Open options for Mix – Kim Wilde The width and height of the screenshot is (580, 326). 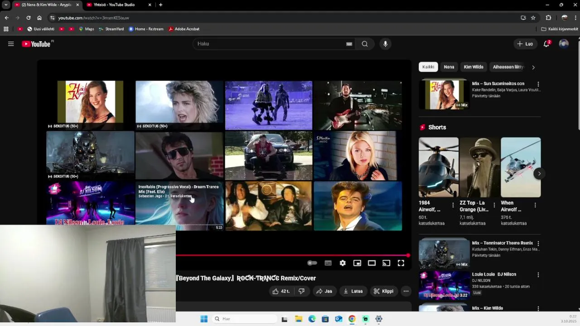538,309
